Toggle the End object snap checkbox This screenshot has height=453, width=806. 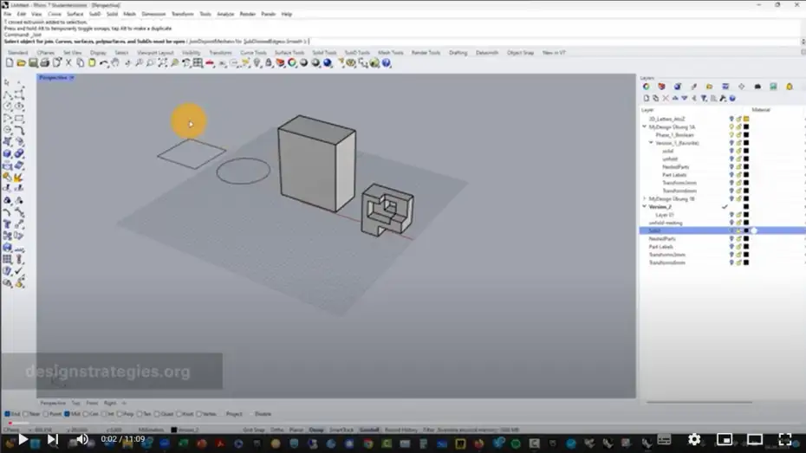tap(7, 413)
